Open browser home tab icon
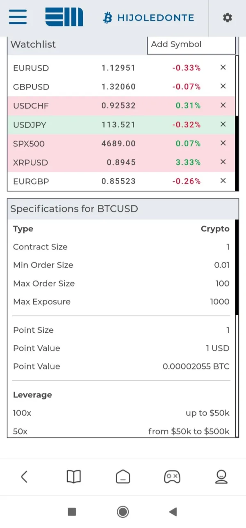 pos(123,477)
